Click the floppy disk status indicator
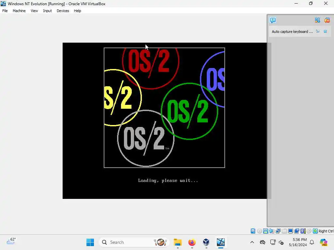 coord(266,231)
